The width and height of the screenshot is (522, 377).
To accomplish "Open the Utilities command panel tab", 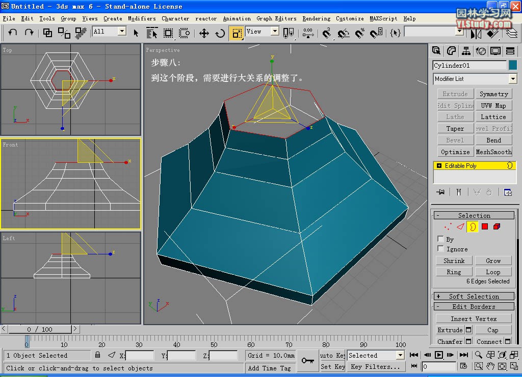I will [x=510, y=51].
